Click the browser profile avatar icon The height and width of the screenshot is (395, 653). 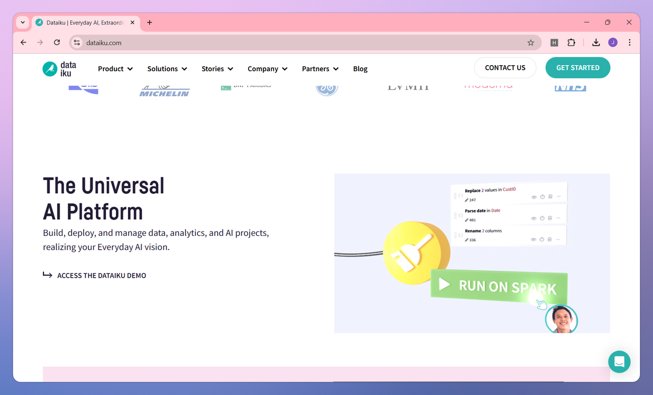pos(613,42)
